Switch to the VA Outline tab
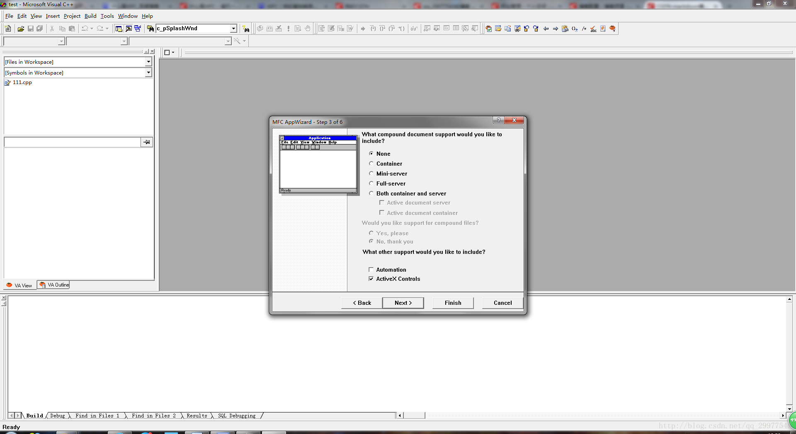 [53, 285]
